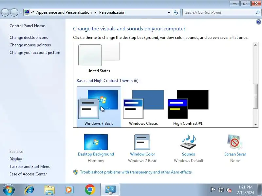Click the Back navigation button

coord(5,12)
